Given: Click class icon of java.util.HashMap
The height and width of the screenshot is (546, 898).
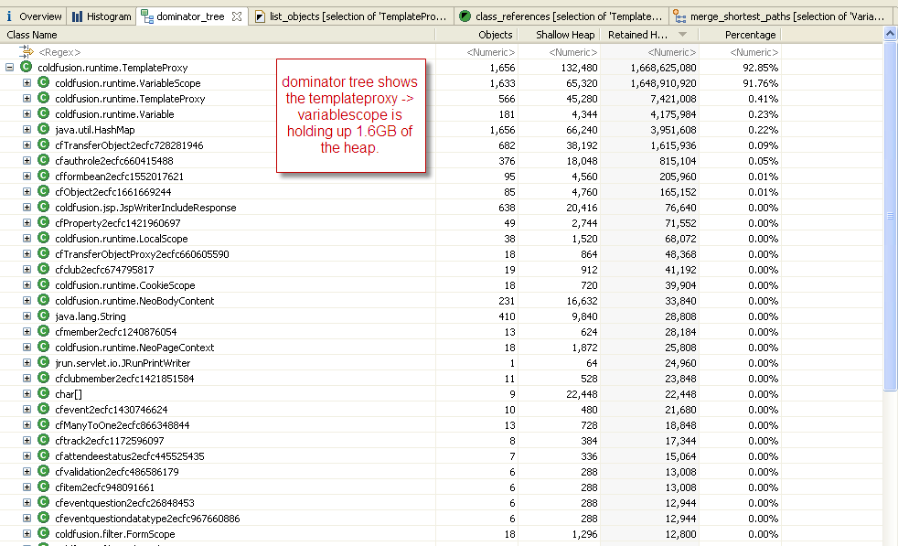Looking at the screenshot, I should [43, 129].
